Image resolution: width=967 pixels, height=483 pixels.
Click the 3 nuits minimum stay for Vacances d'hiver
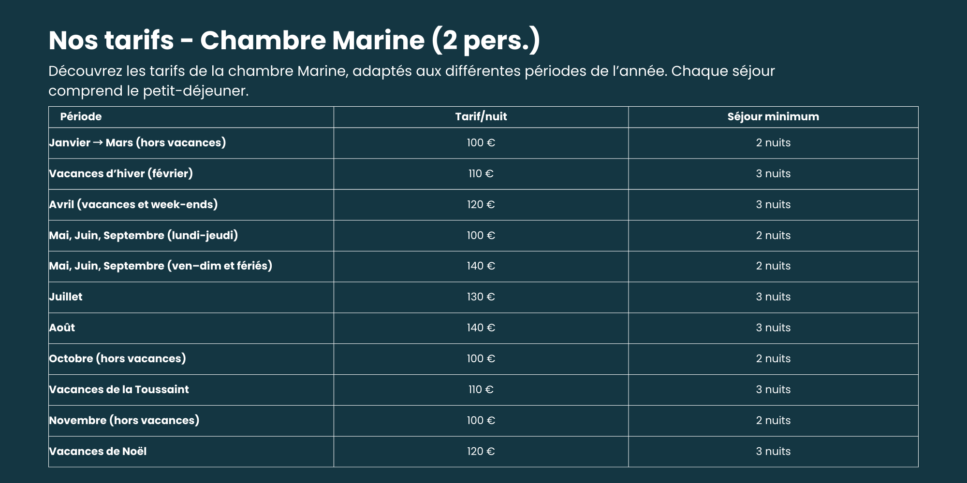click(773, 173)
